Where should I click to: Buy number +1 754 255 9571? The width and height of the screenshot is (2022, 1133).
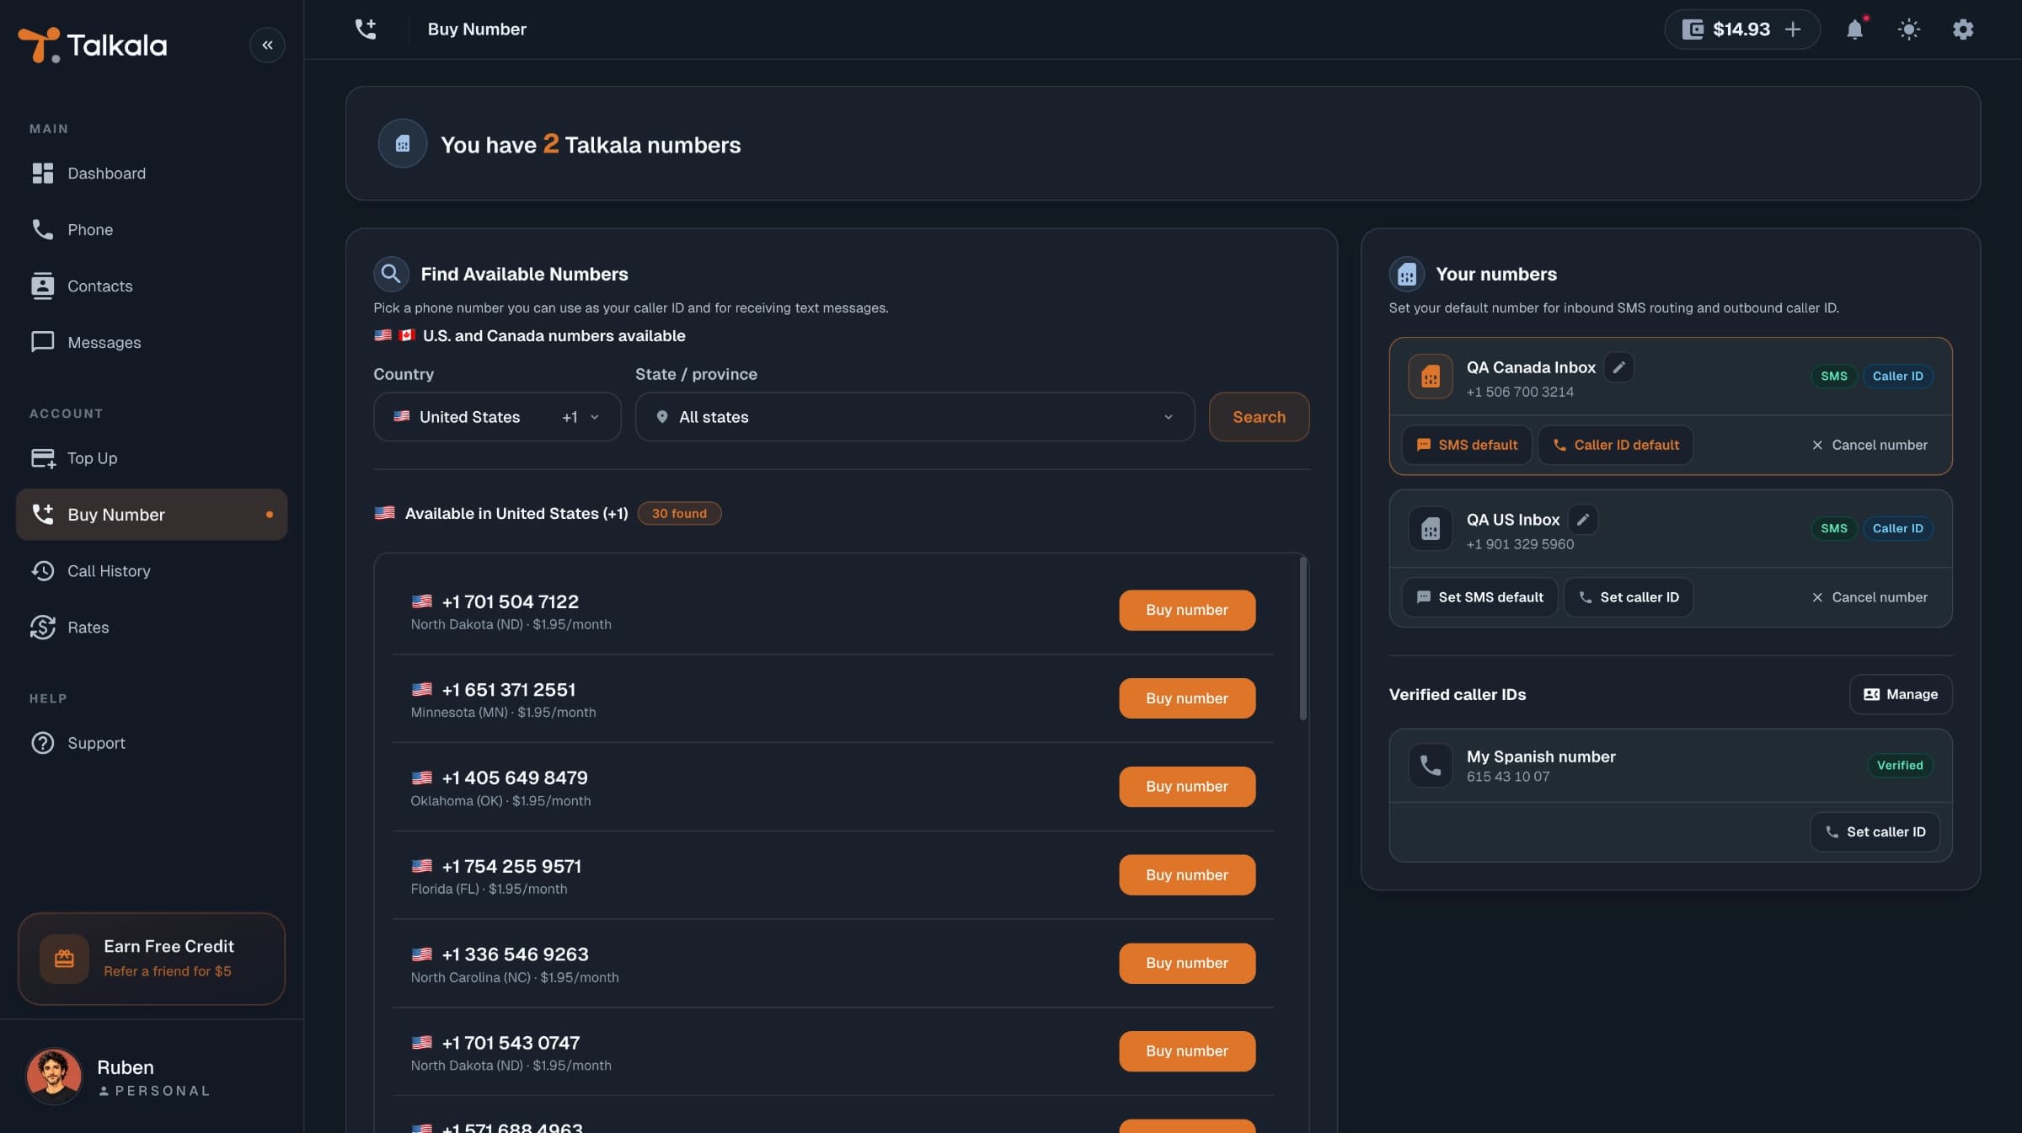tap(1186, 874)
